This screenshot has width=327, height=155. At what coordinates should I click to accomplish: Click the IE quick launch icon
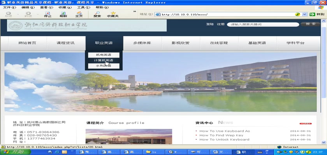tap(57, 152)
